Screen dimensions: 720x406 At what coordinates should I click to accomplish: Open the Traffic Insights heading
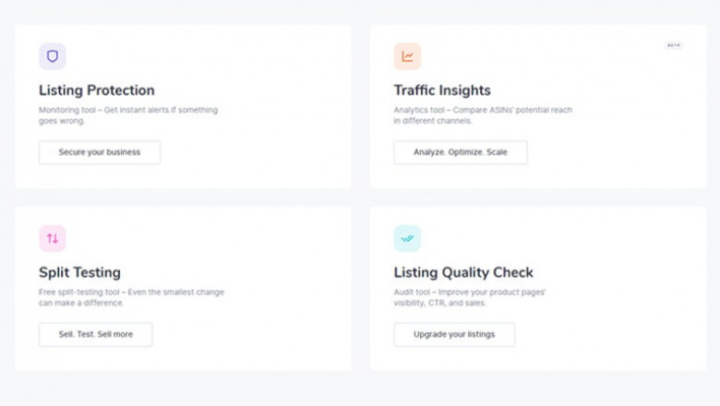(x=442, y=90)
